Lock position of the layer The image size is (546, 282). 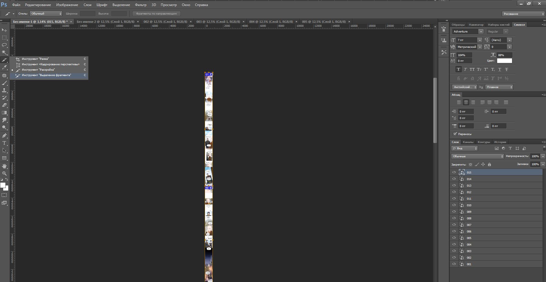click(483, 164)
